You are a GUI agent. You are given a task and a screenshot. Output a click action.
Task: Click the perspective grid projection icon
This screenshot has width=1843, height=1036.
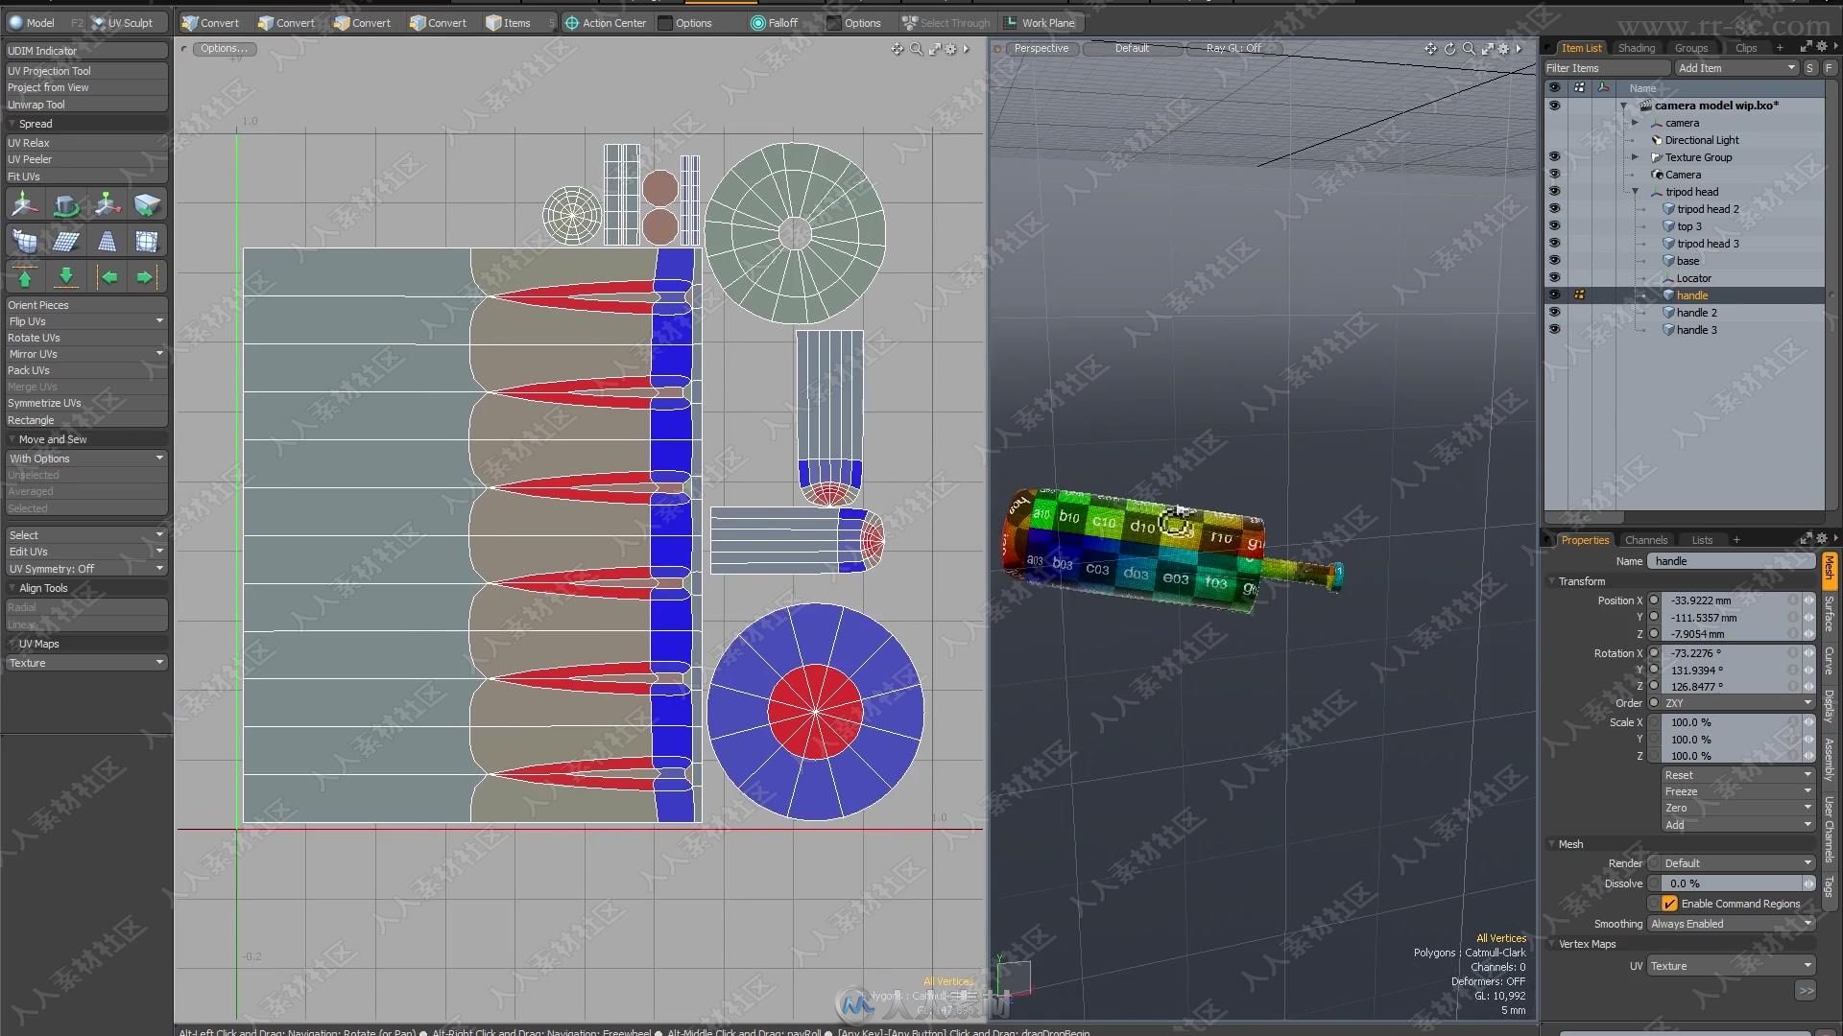tap(107, 241)
